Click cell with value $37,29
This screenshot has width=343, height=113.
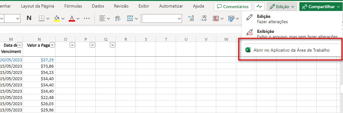39,60
